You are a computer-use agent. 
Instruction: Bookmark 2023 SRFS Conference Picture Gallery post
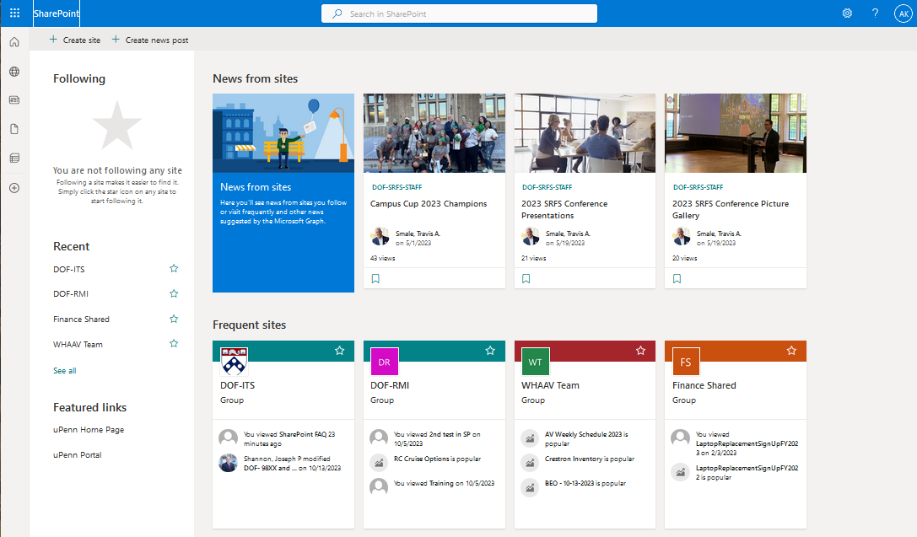[677, 279]
